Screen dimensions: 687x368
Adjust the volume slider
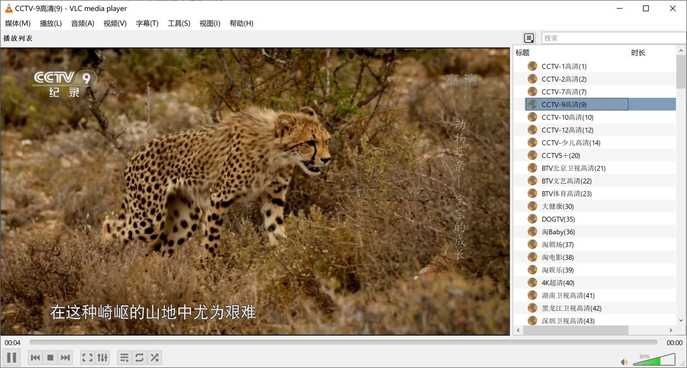(654, 360)
